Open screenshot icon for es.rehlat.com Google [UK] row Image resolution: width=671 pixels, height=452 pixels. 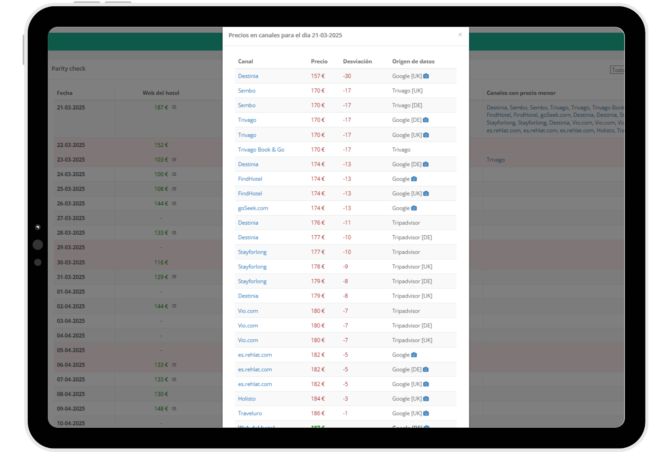pyautogui.click(x=426, y=384)
